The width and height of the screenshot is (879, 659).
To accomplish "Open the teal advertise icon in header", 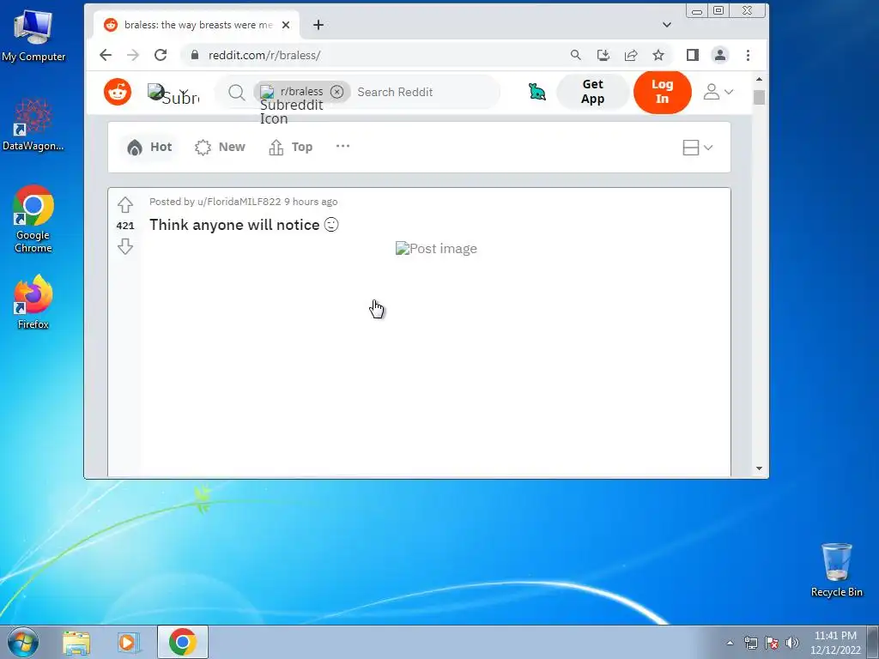I will point(537,92).
